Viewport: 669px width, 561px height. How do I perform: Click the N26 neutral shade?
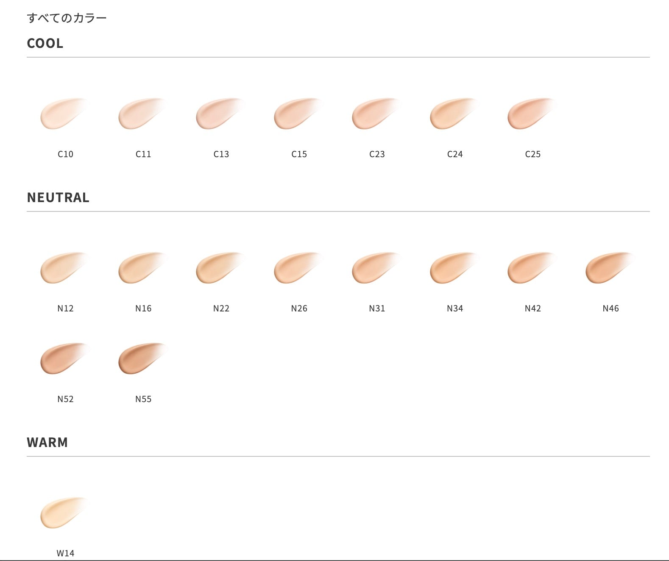(295, 269)
